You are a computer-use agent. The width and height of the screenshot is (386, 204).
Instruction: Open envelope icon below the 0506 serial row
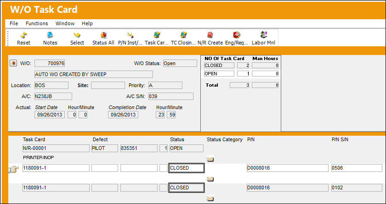pos(210,179)
